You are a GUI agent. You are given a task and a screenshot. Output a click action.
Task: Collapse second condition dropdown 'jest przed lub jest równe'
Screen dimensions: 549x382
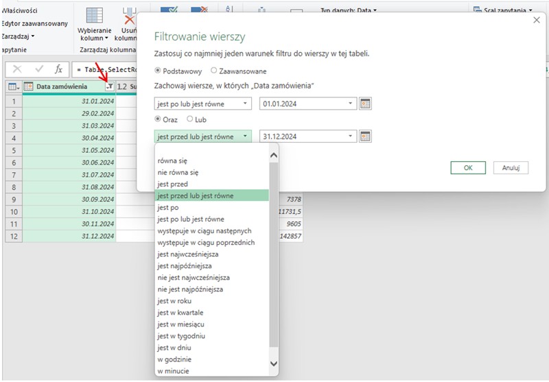(202, 136)
